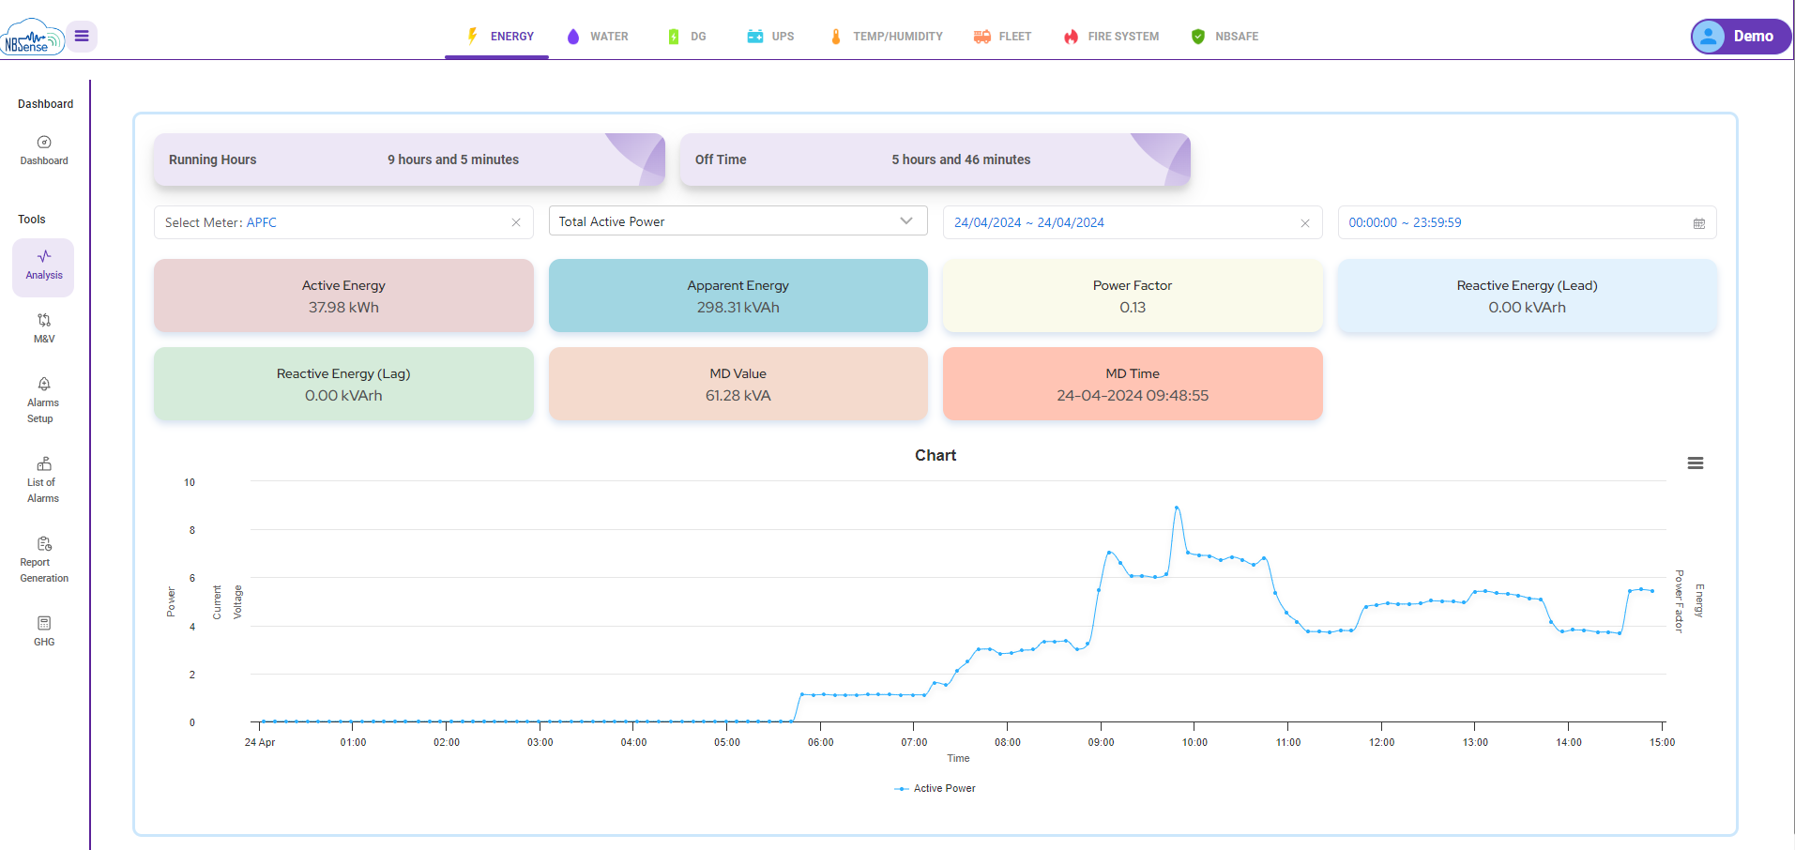
Task: Click the Energy lightning bolt icon
Action: 473,36
